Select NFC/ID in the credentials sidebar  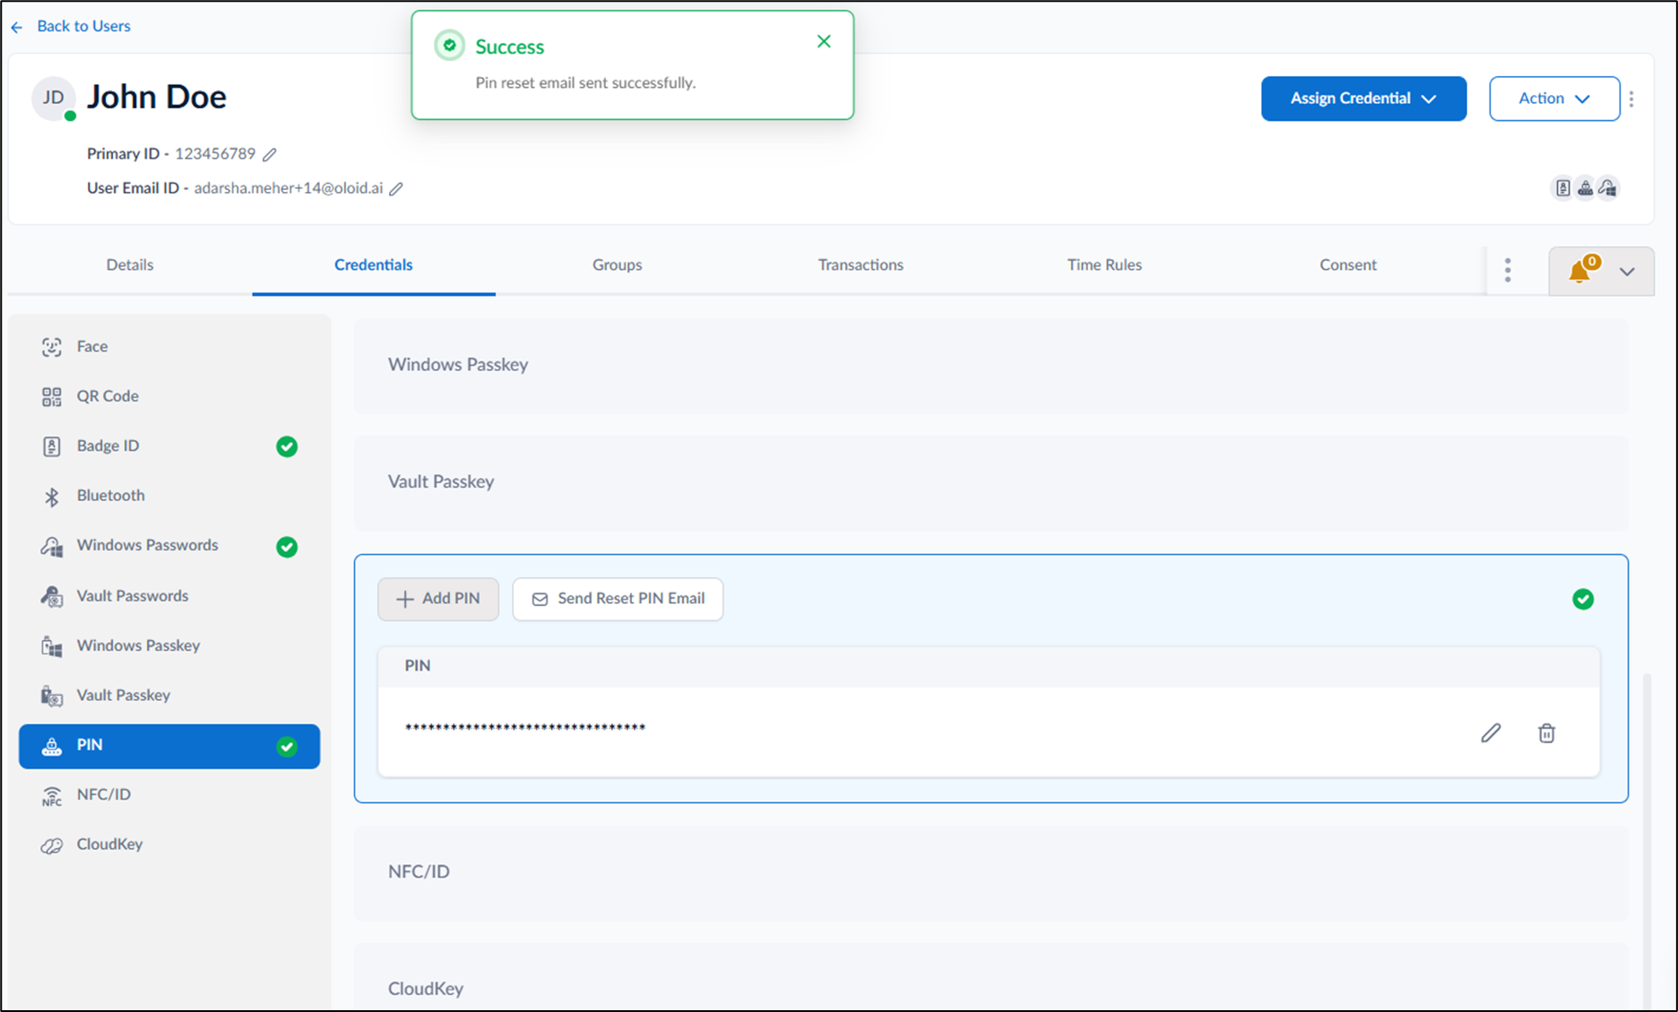pos(169,794)
